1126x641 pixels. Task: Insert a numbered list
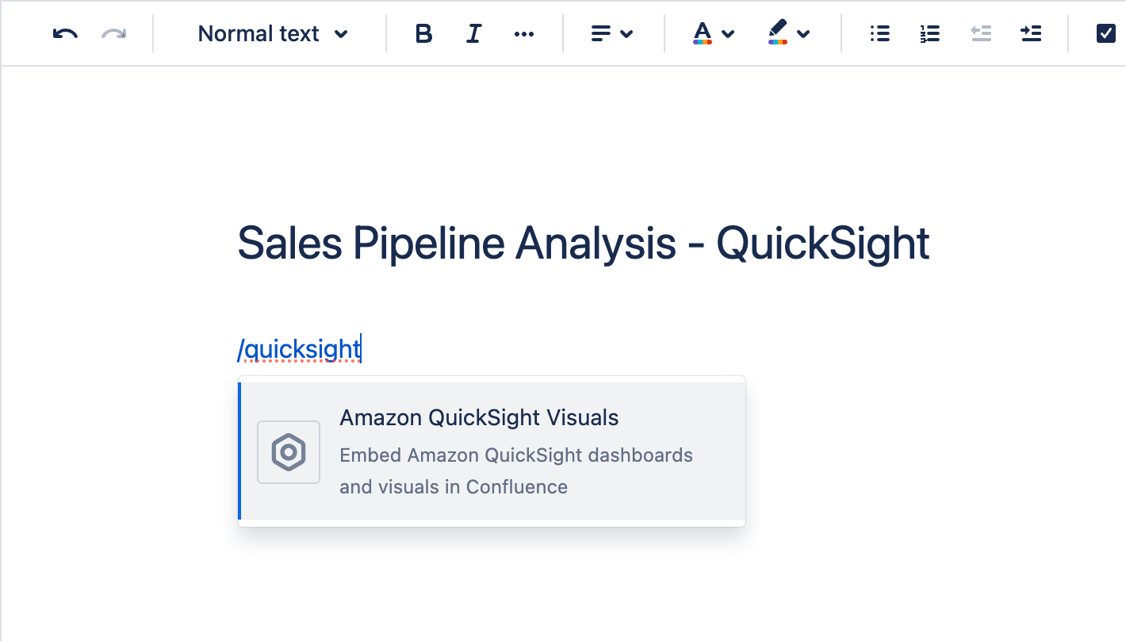(x=929, y=33)
